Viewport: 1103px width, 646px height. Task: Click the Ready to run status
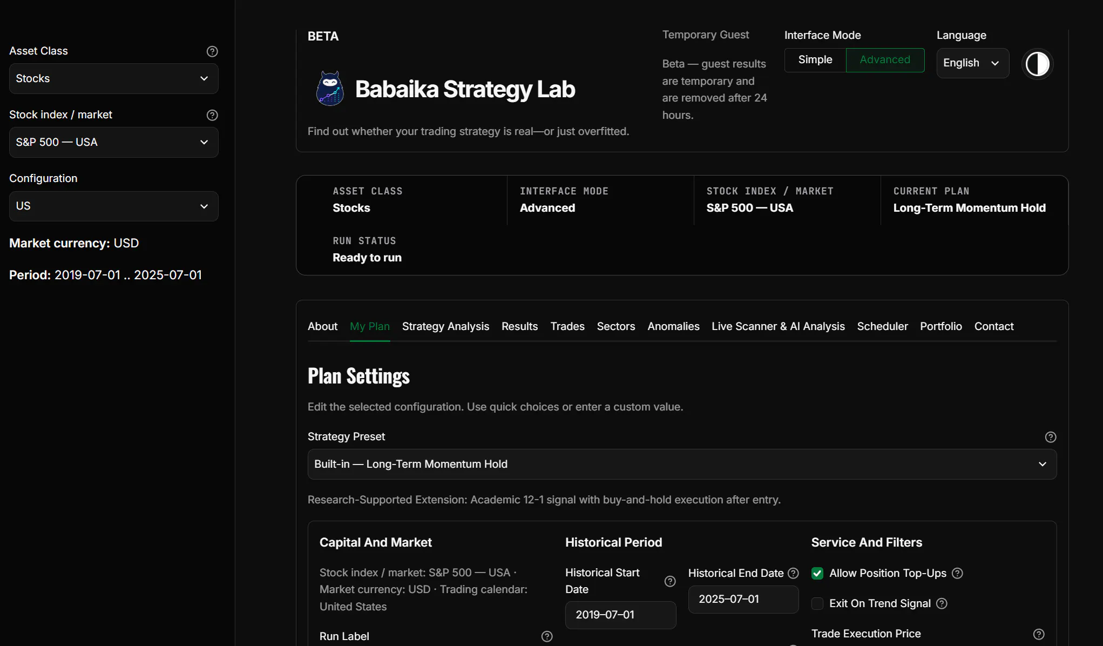click(x=367, y=258)
